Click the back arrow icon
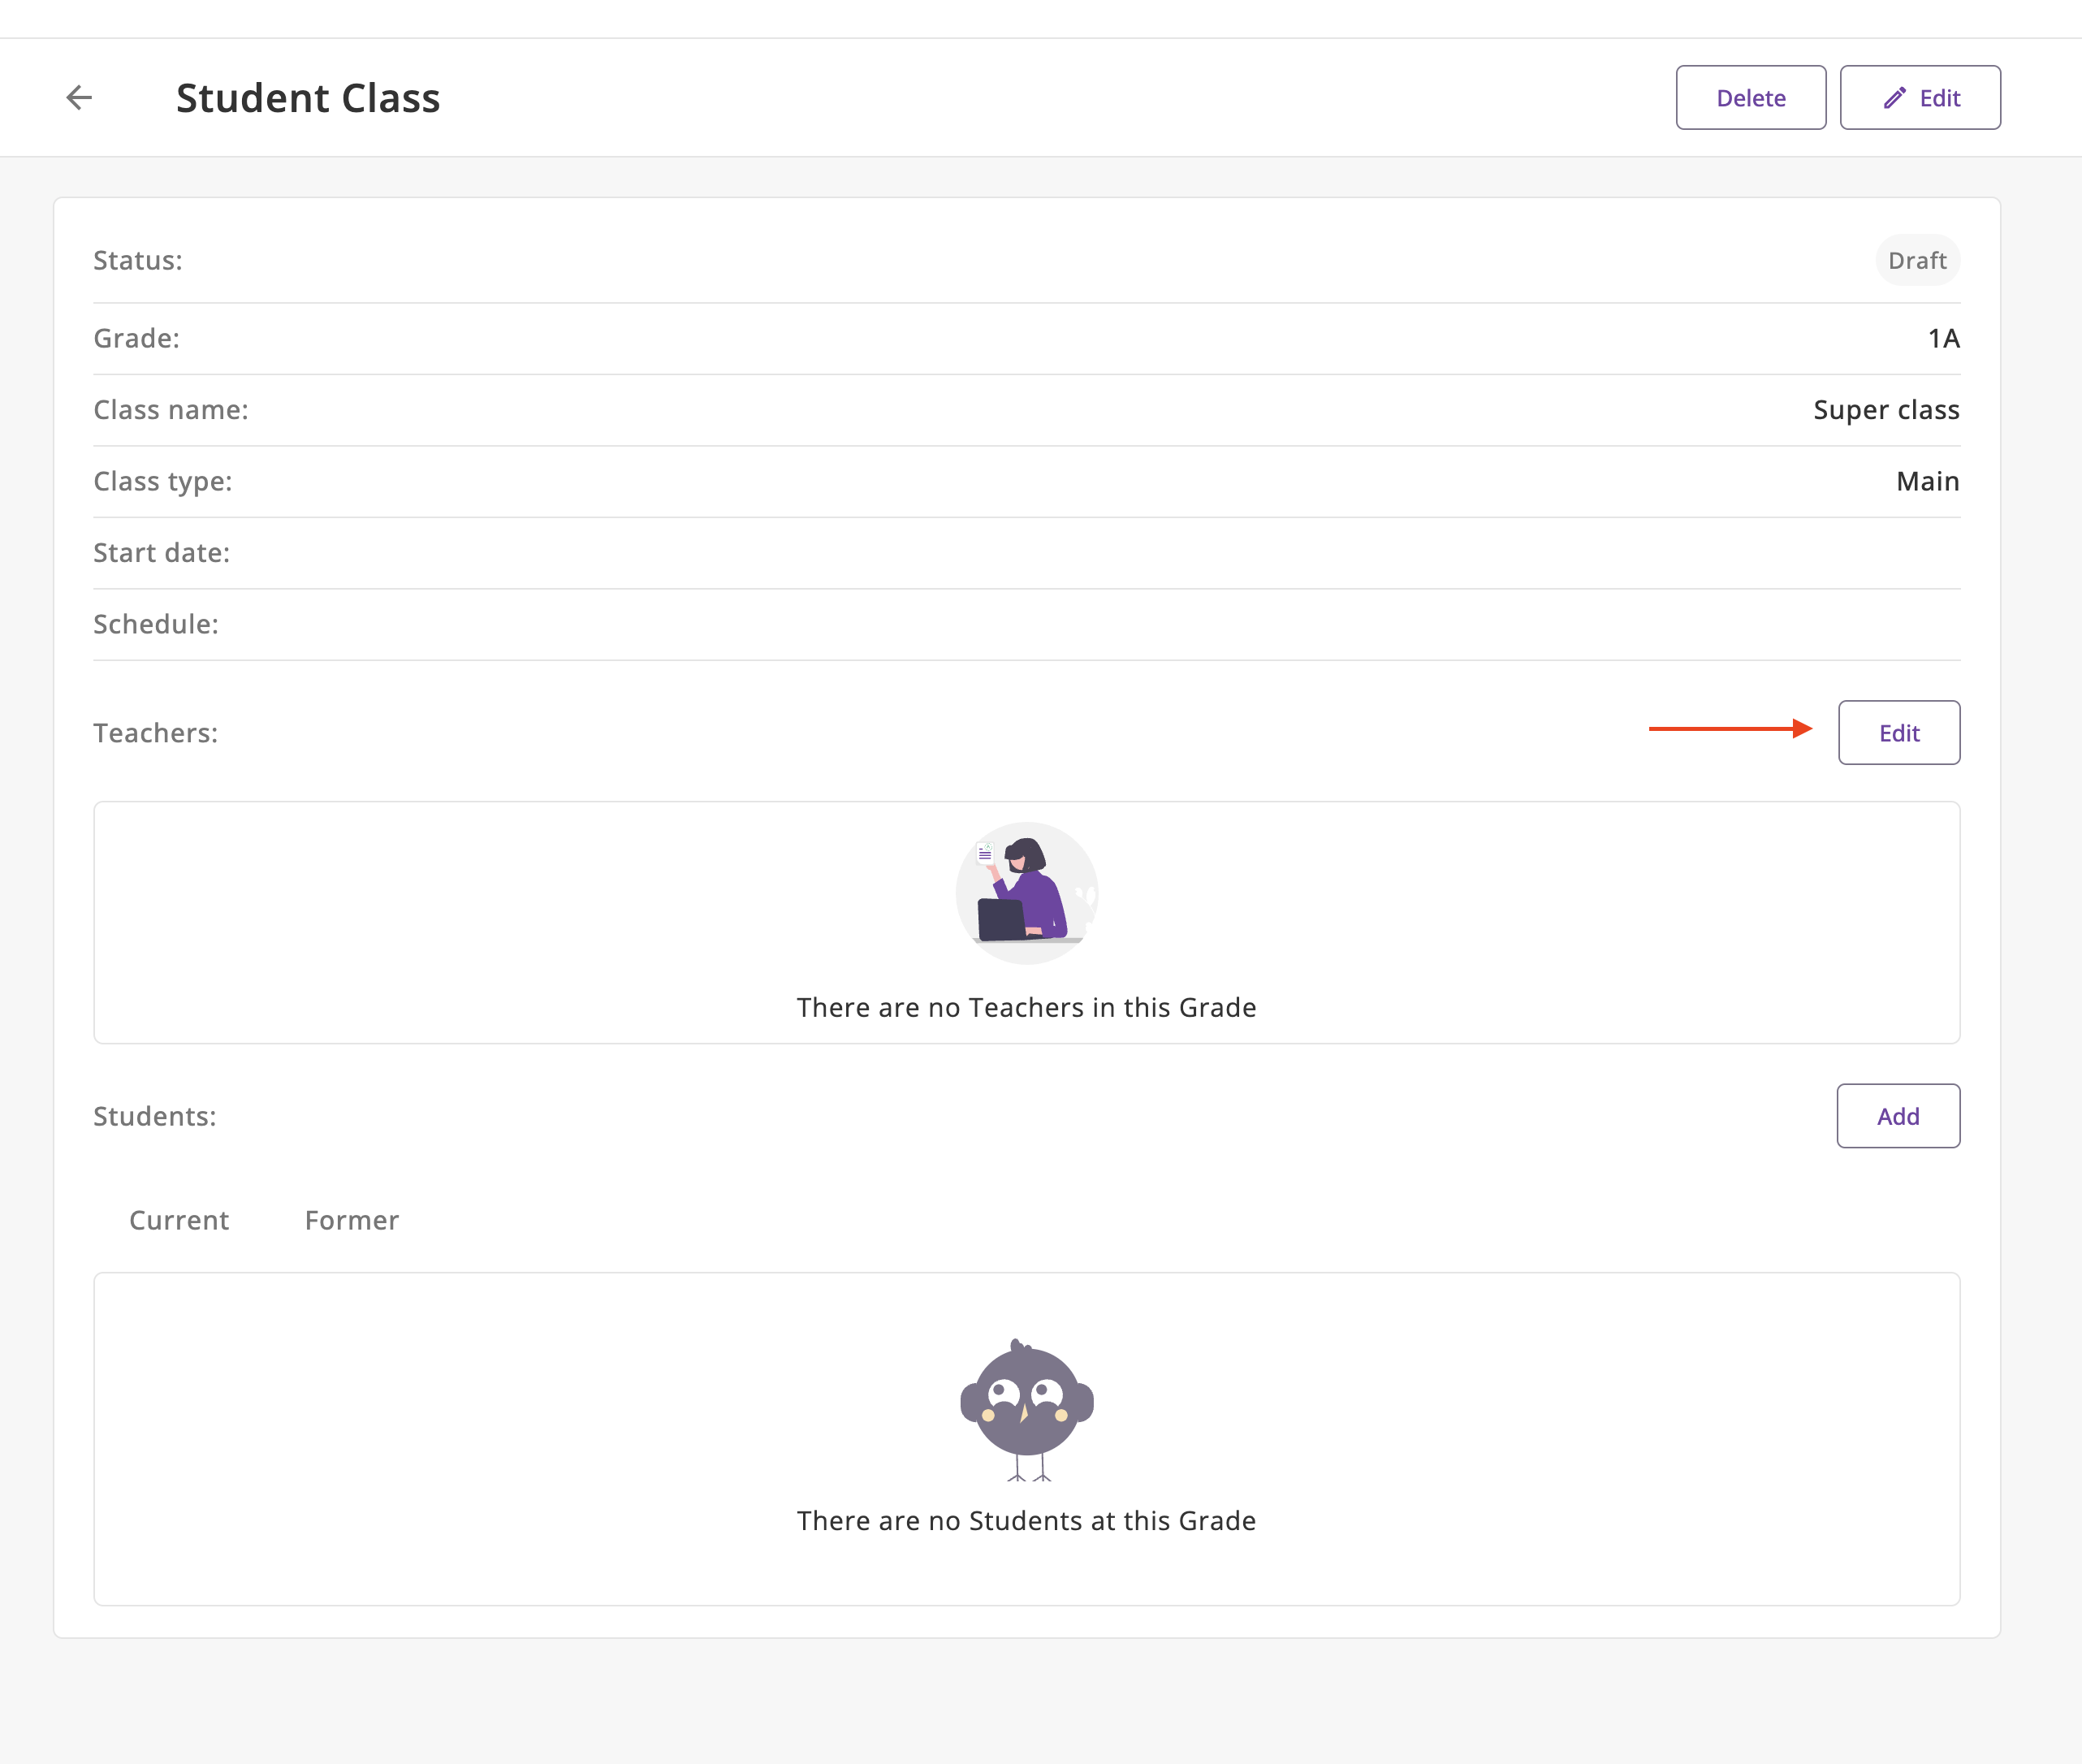This screenshot has height=1764, width=2082. click(79, 98)
